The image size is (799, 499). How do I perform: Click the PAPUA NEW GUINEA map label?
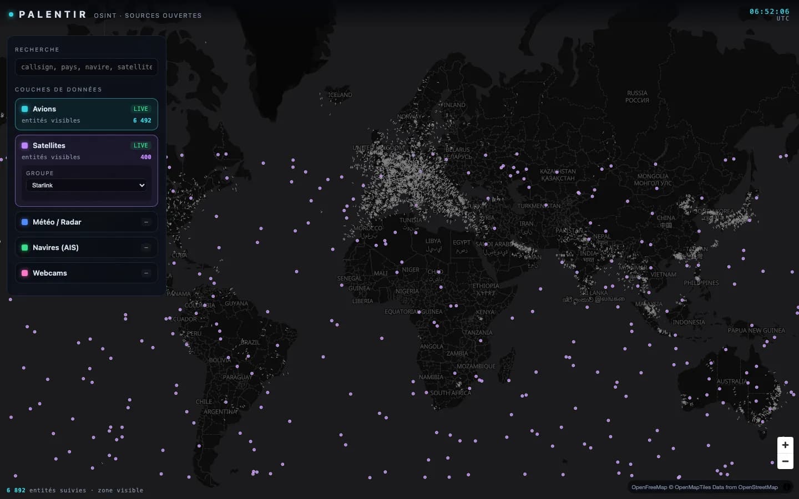[x=756, y=330]
